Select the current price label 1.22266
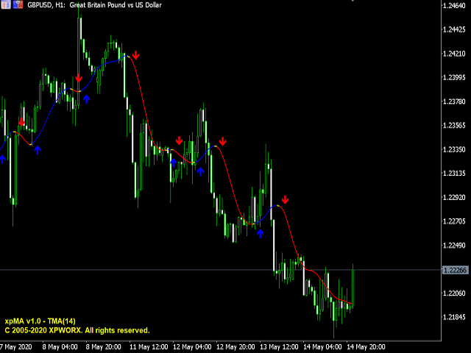 pyautogui.click(x=456, y=270)
